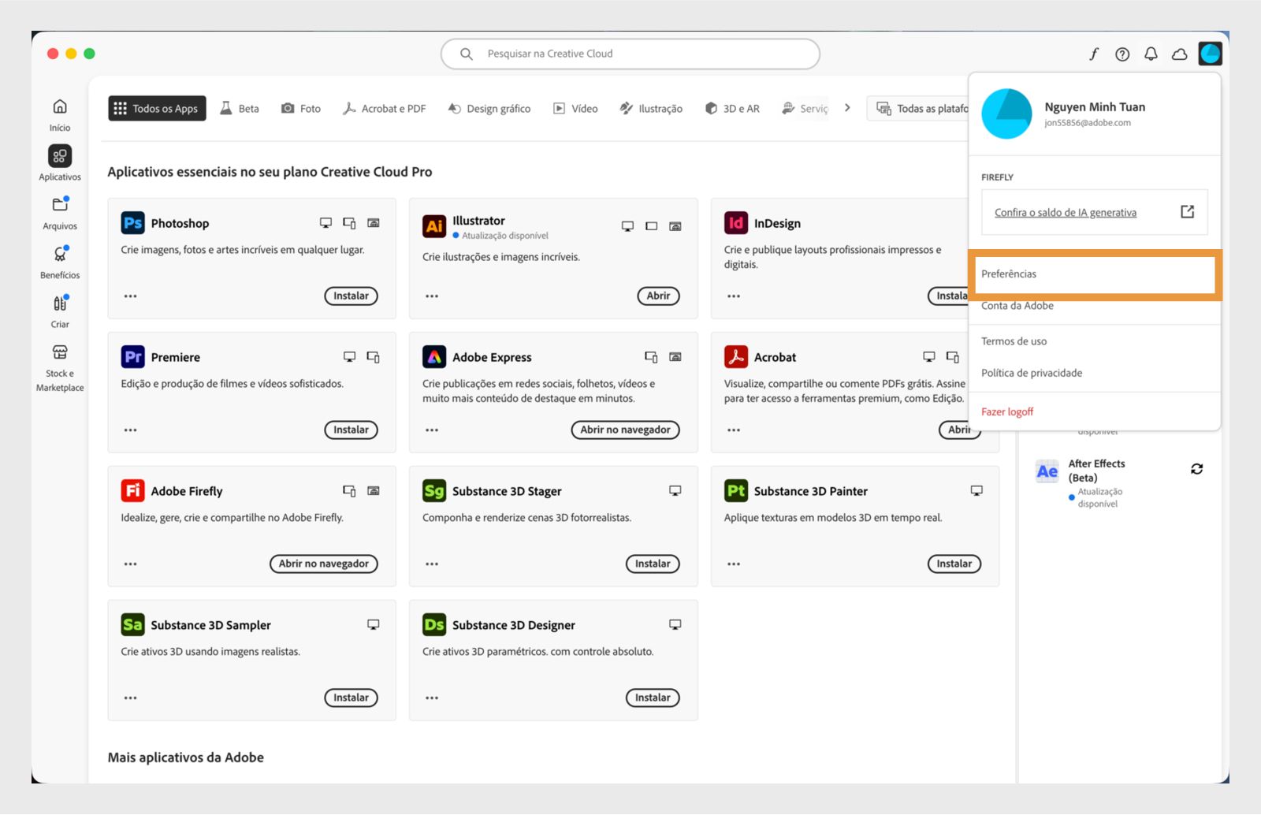This screenshot has width=1261, height=815.
Task: Open the Início home section
Action: click(60, 115)
